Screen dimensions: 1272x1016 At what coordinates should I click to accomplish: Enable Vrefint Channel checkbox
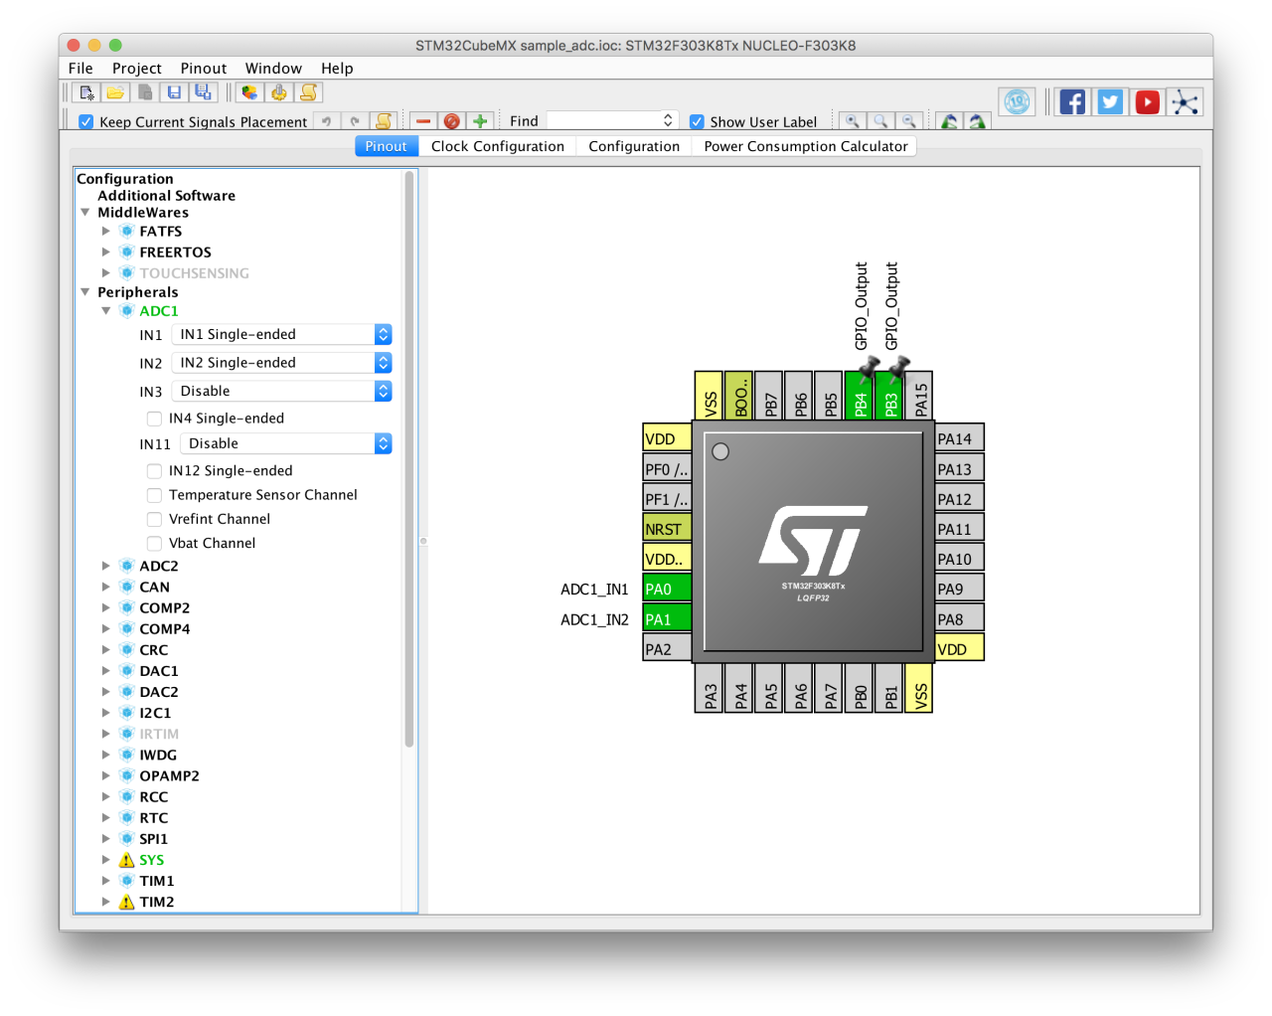click(154, 519)
